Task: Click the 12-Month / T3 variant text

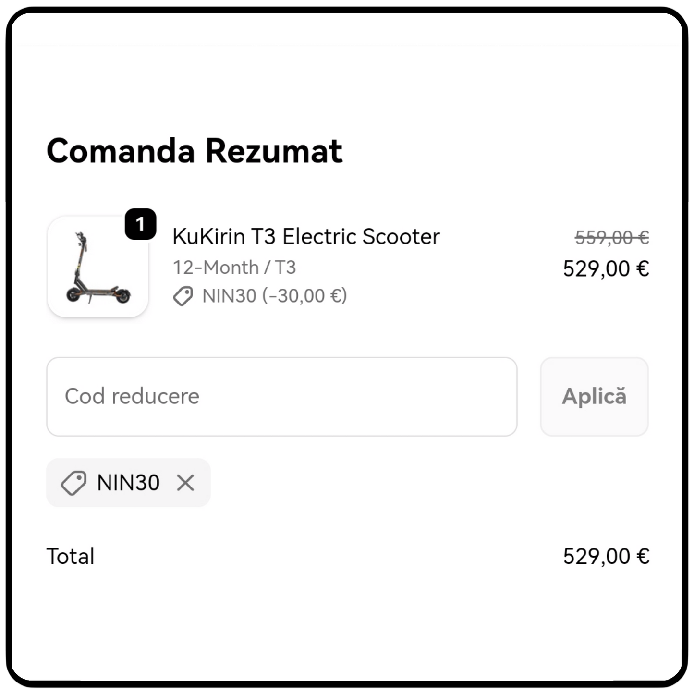Action: click(234, 267)
